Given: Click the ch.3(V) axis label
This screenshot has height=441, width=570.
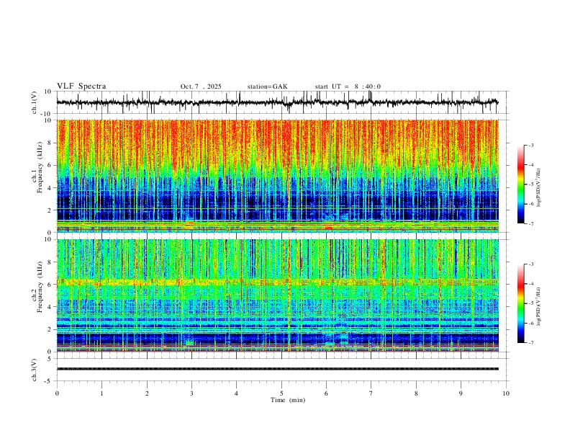Looking at the screenshot, I should click(35, 370).
